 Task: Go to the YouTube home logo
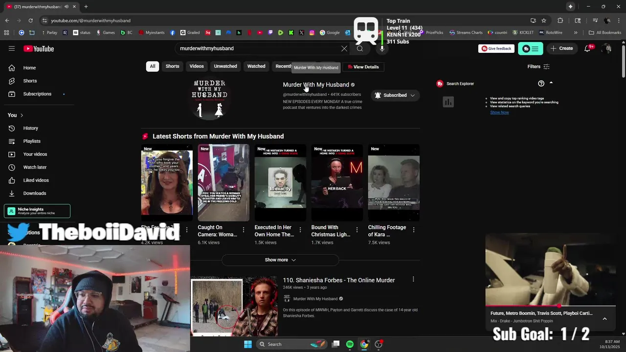(39, 48)
